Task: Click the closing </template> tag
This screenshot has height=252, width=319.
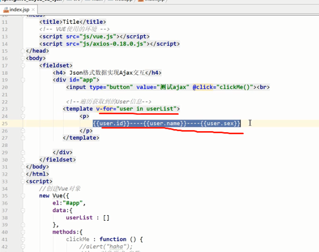Action: 81,138
